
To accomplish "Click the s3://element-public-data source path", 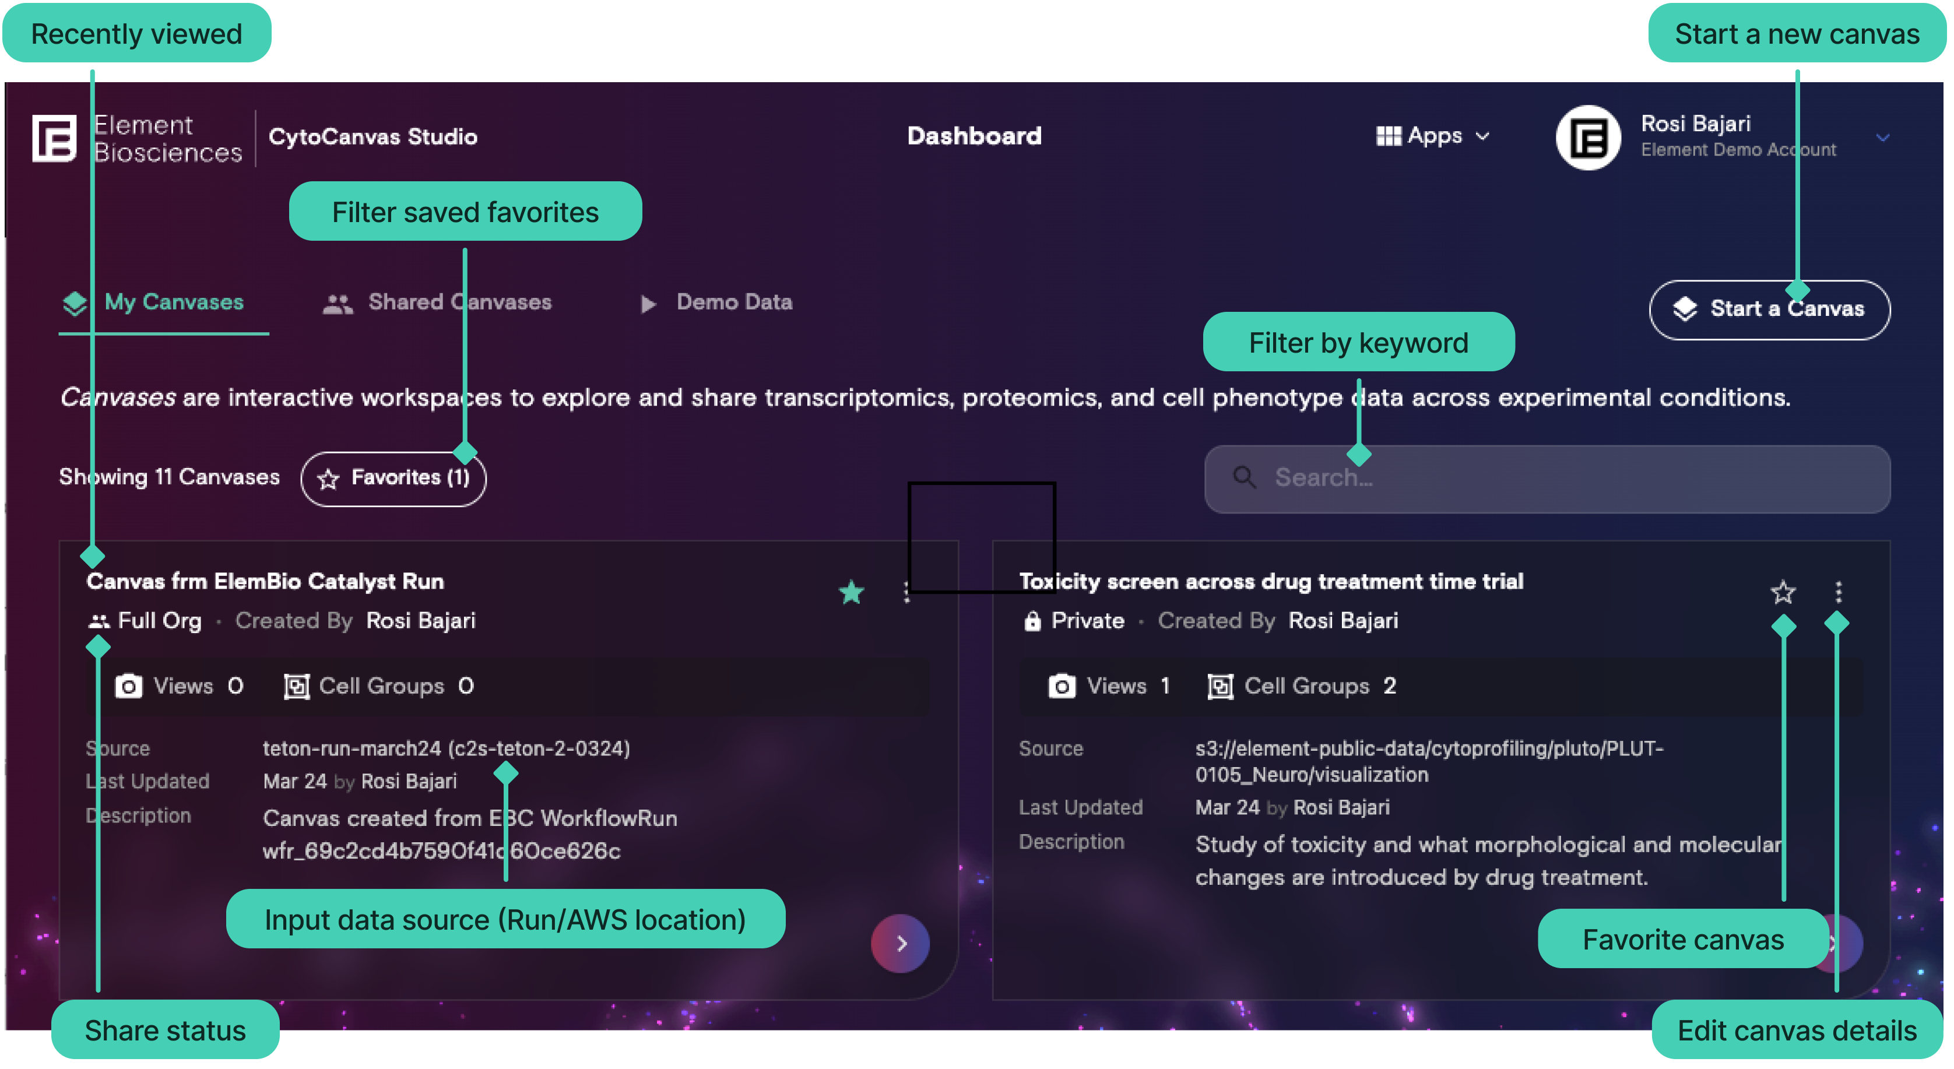I will click(1429, 762).
